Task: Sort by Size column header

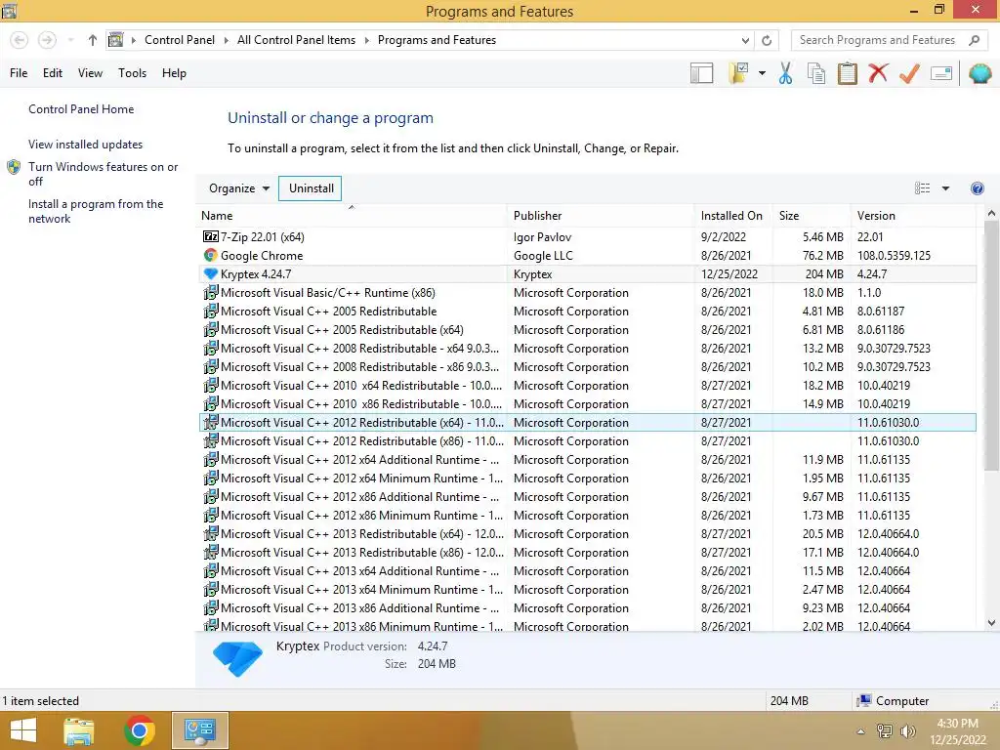Action: click(812, 216)
